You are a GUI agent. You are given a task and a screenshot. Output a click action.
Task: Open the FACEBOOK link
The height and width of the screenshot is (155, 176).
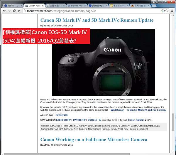tap(62, 120)
